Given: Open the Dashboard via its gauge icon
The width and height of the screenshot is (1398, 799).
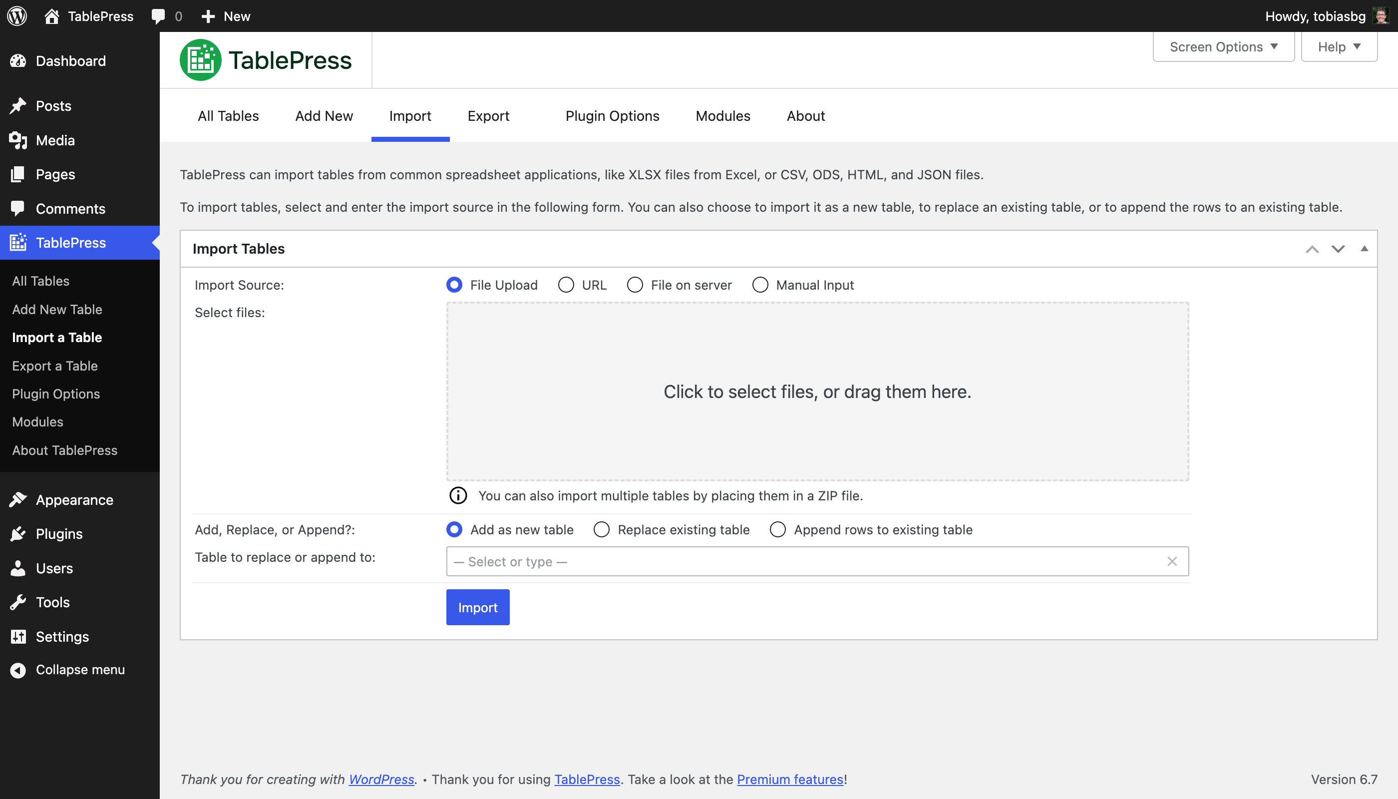Looking at the screenshot, I should tap(18, 61).
